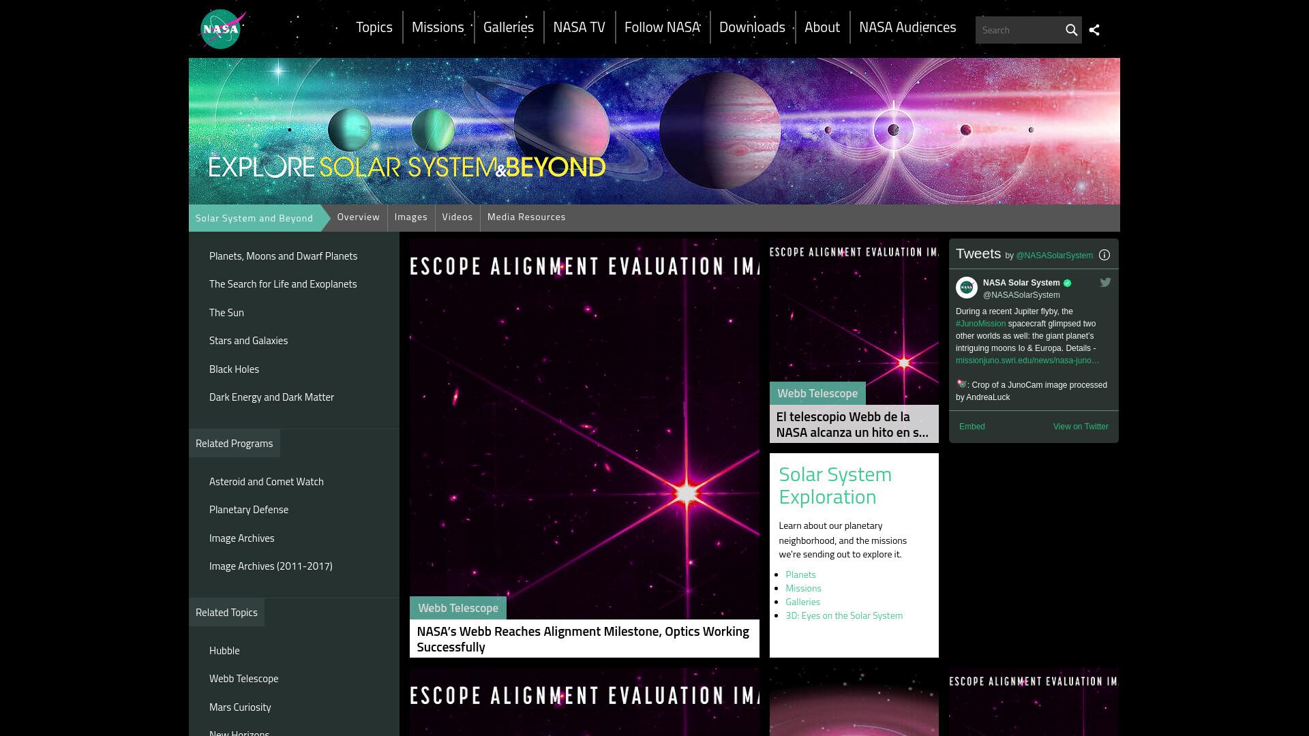This screenshot has height=736, width=1309.
Task: Click the NASA logo
Action: click(x=222, y=29)
